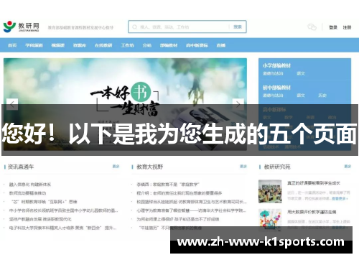Select 道德与法治 under 初中部编教材
Image resolution: width=359 pixels, height=260 pixels.
coord(273,96)
